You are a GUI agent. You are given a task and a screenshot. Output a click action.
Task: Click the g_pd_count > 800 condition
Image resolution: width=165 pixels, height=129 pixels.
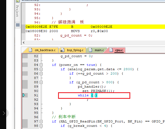95,82
